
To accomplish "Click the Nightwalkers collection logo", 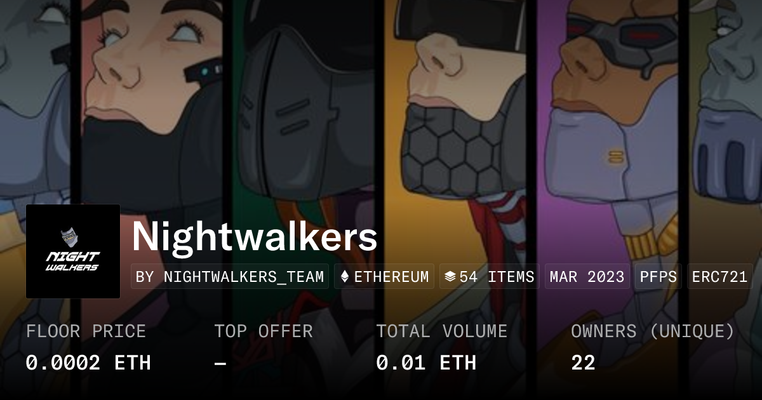I will 73,251.
